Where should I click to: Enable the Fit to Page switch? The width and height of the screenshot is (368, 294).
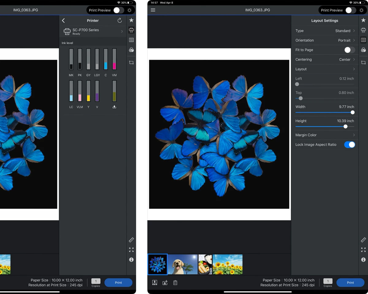click(x=350, y=50)
